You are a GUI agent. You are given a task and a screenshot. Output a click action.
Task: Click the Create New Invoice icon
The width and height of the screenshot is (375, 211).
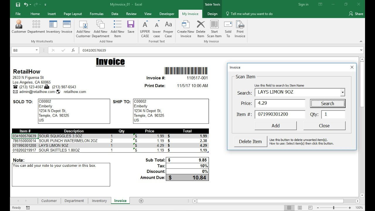(185, 28)
